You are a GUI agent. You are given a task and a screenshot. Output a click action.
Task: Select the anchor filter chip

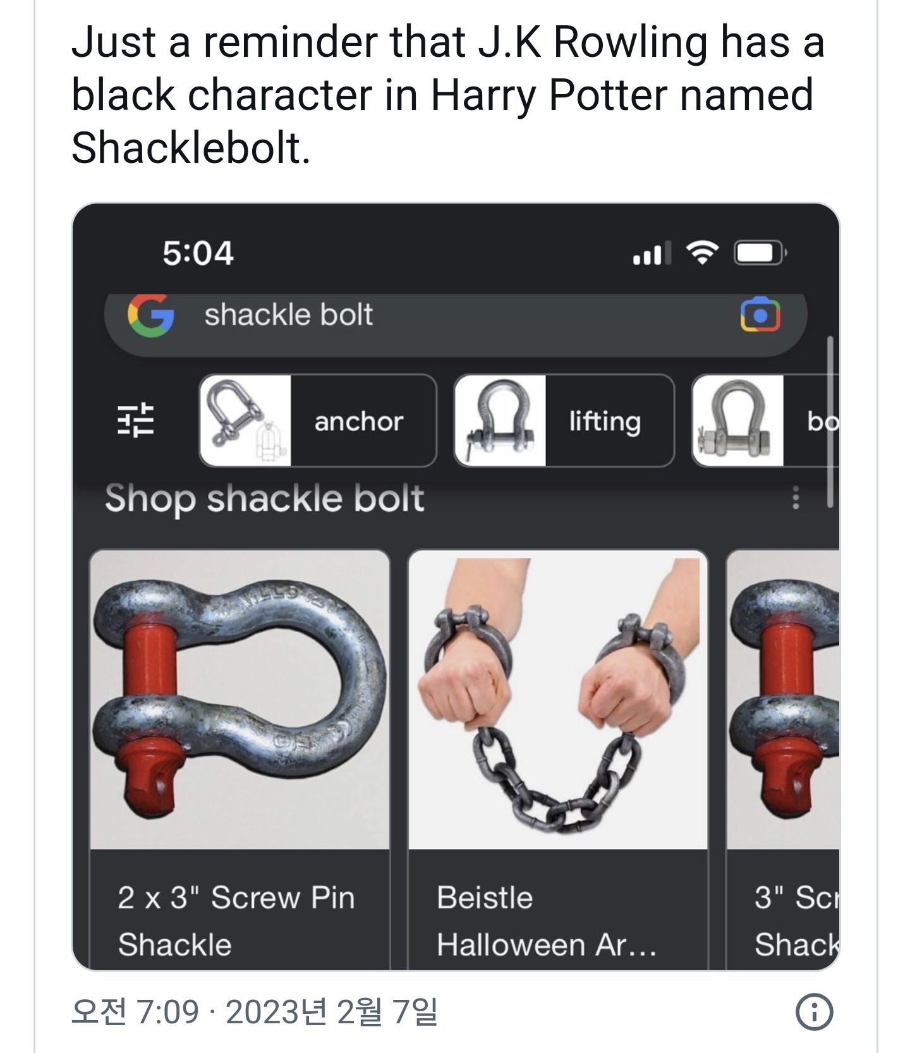coord(318,420)
